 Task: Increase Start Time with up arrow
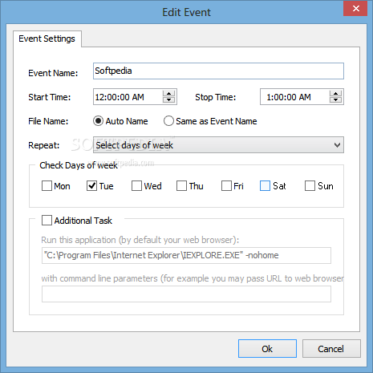coord(168,94)
